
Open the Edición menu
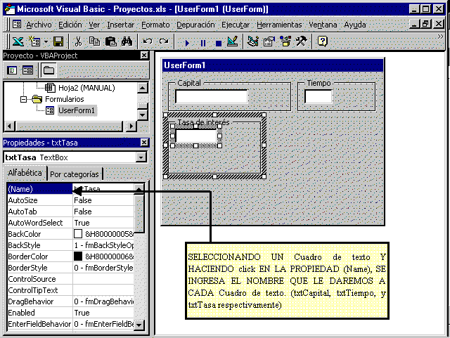coord(70,25)
